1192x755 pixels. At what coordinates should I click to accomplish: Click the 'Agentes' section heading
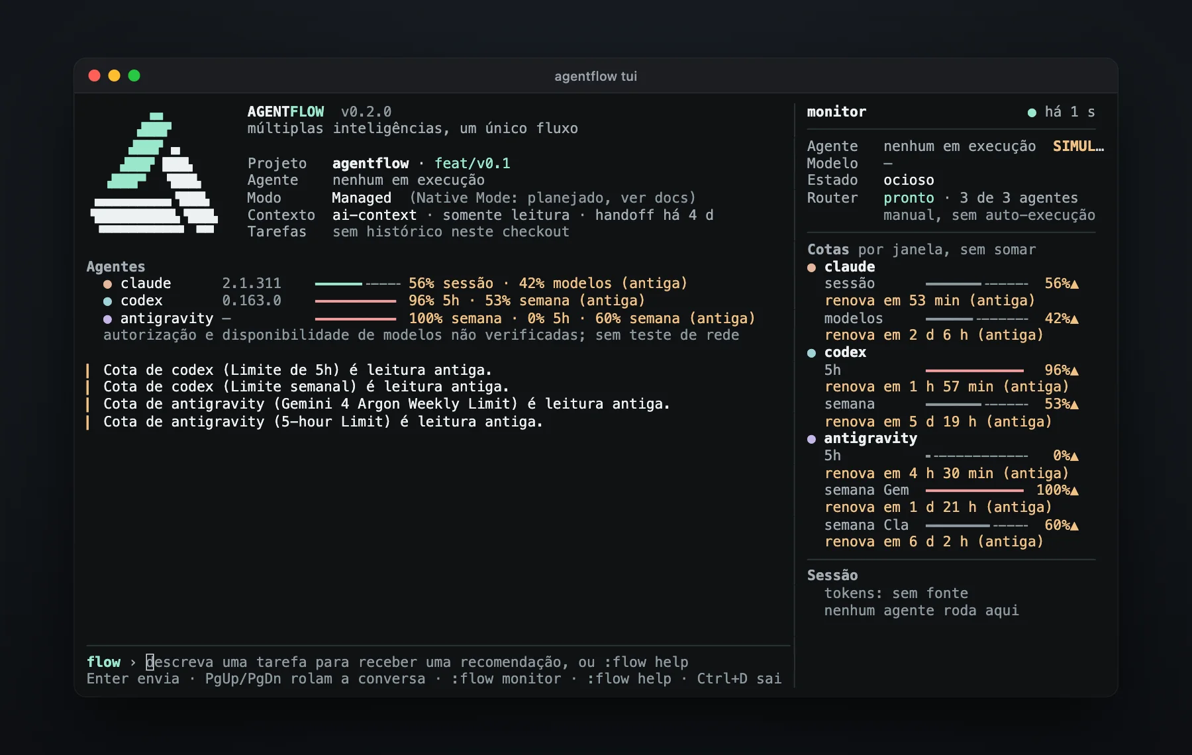pos(116,267)
